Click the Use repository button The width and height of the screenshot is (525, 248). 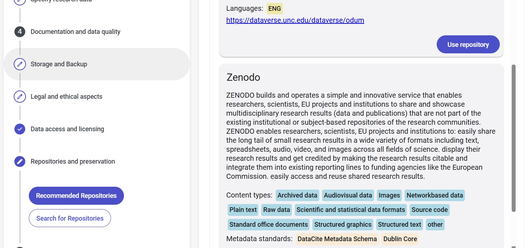(468, 44)
